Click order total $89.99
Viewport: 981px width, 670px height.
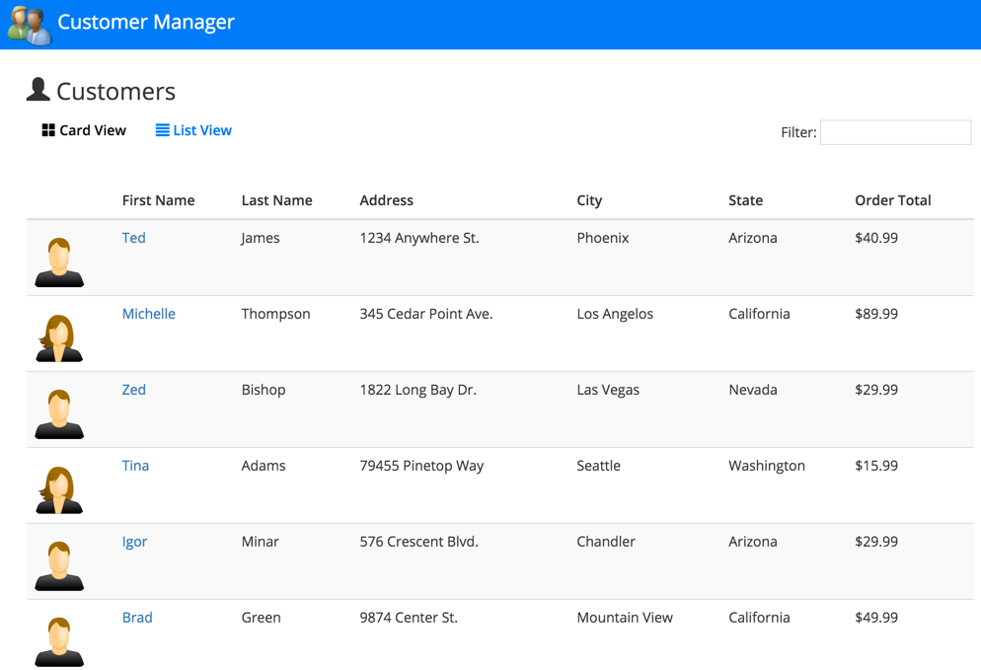876,314
